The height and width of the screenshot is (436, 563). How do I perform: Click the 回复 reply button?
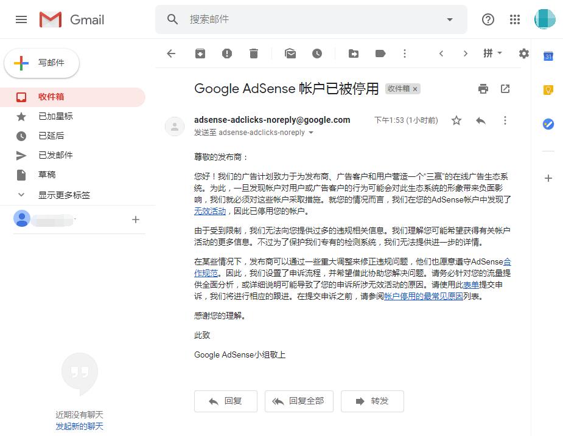click(x=226, y=401)
